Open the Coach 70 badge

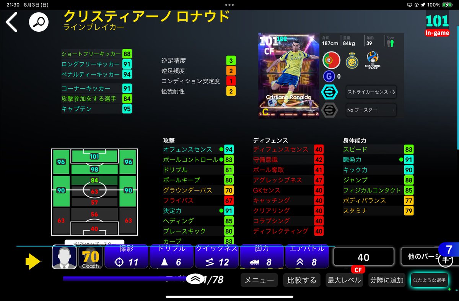(91, 258)
